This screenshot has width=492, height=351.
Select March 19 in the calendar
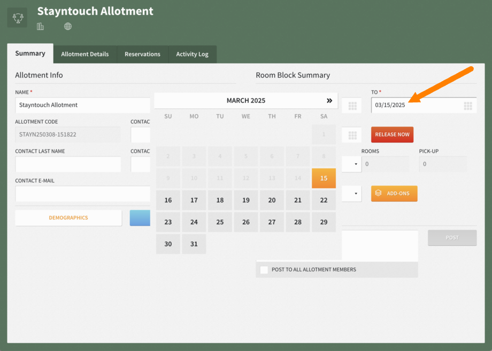246,200
